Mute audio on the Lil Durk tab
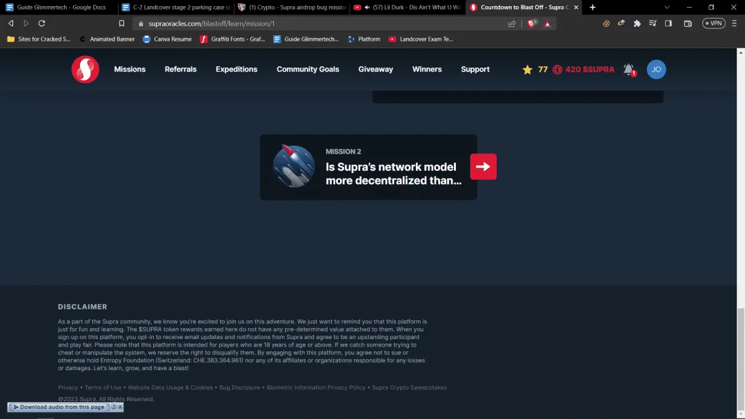Screen dimensions: 745x419 tap(367, 7)
